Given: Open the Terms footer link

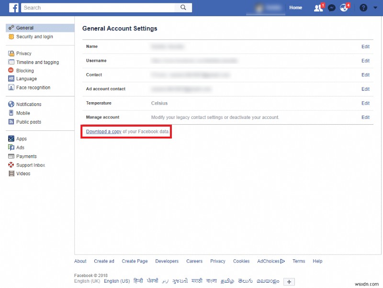Looking at the screenshot, I should click(x=299, y=261).
